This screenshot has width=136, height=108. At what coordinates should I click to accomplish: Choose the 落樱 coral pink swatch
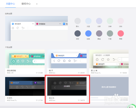(x=121, y=34)
